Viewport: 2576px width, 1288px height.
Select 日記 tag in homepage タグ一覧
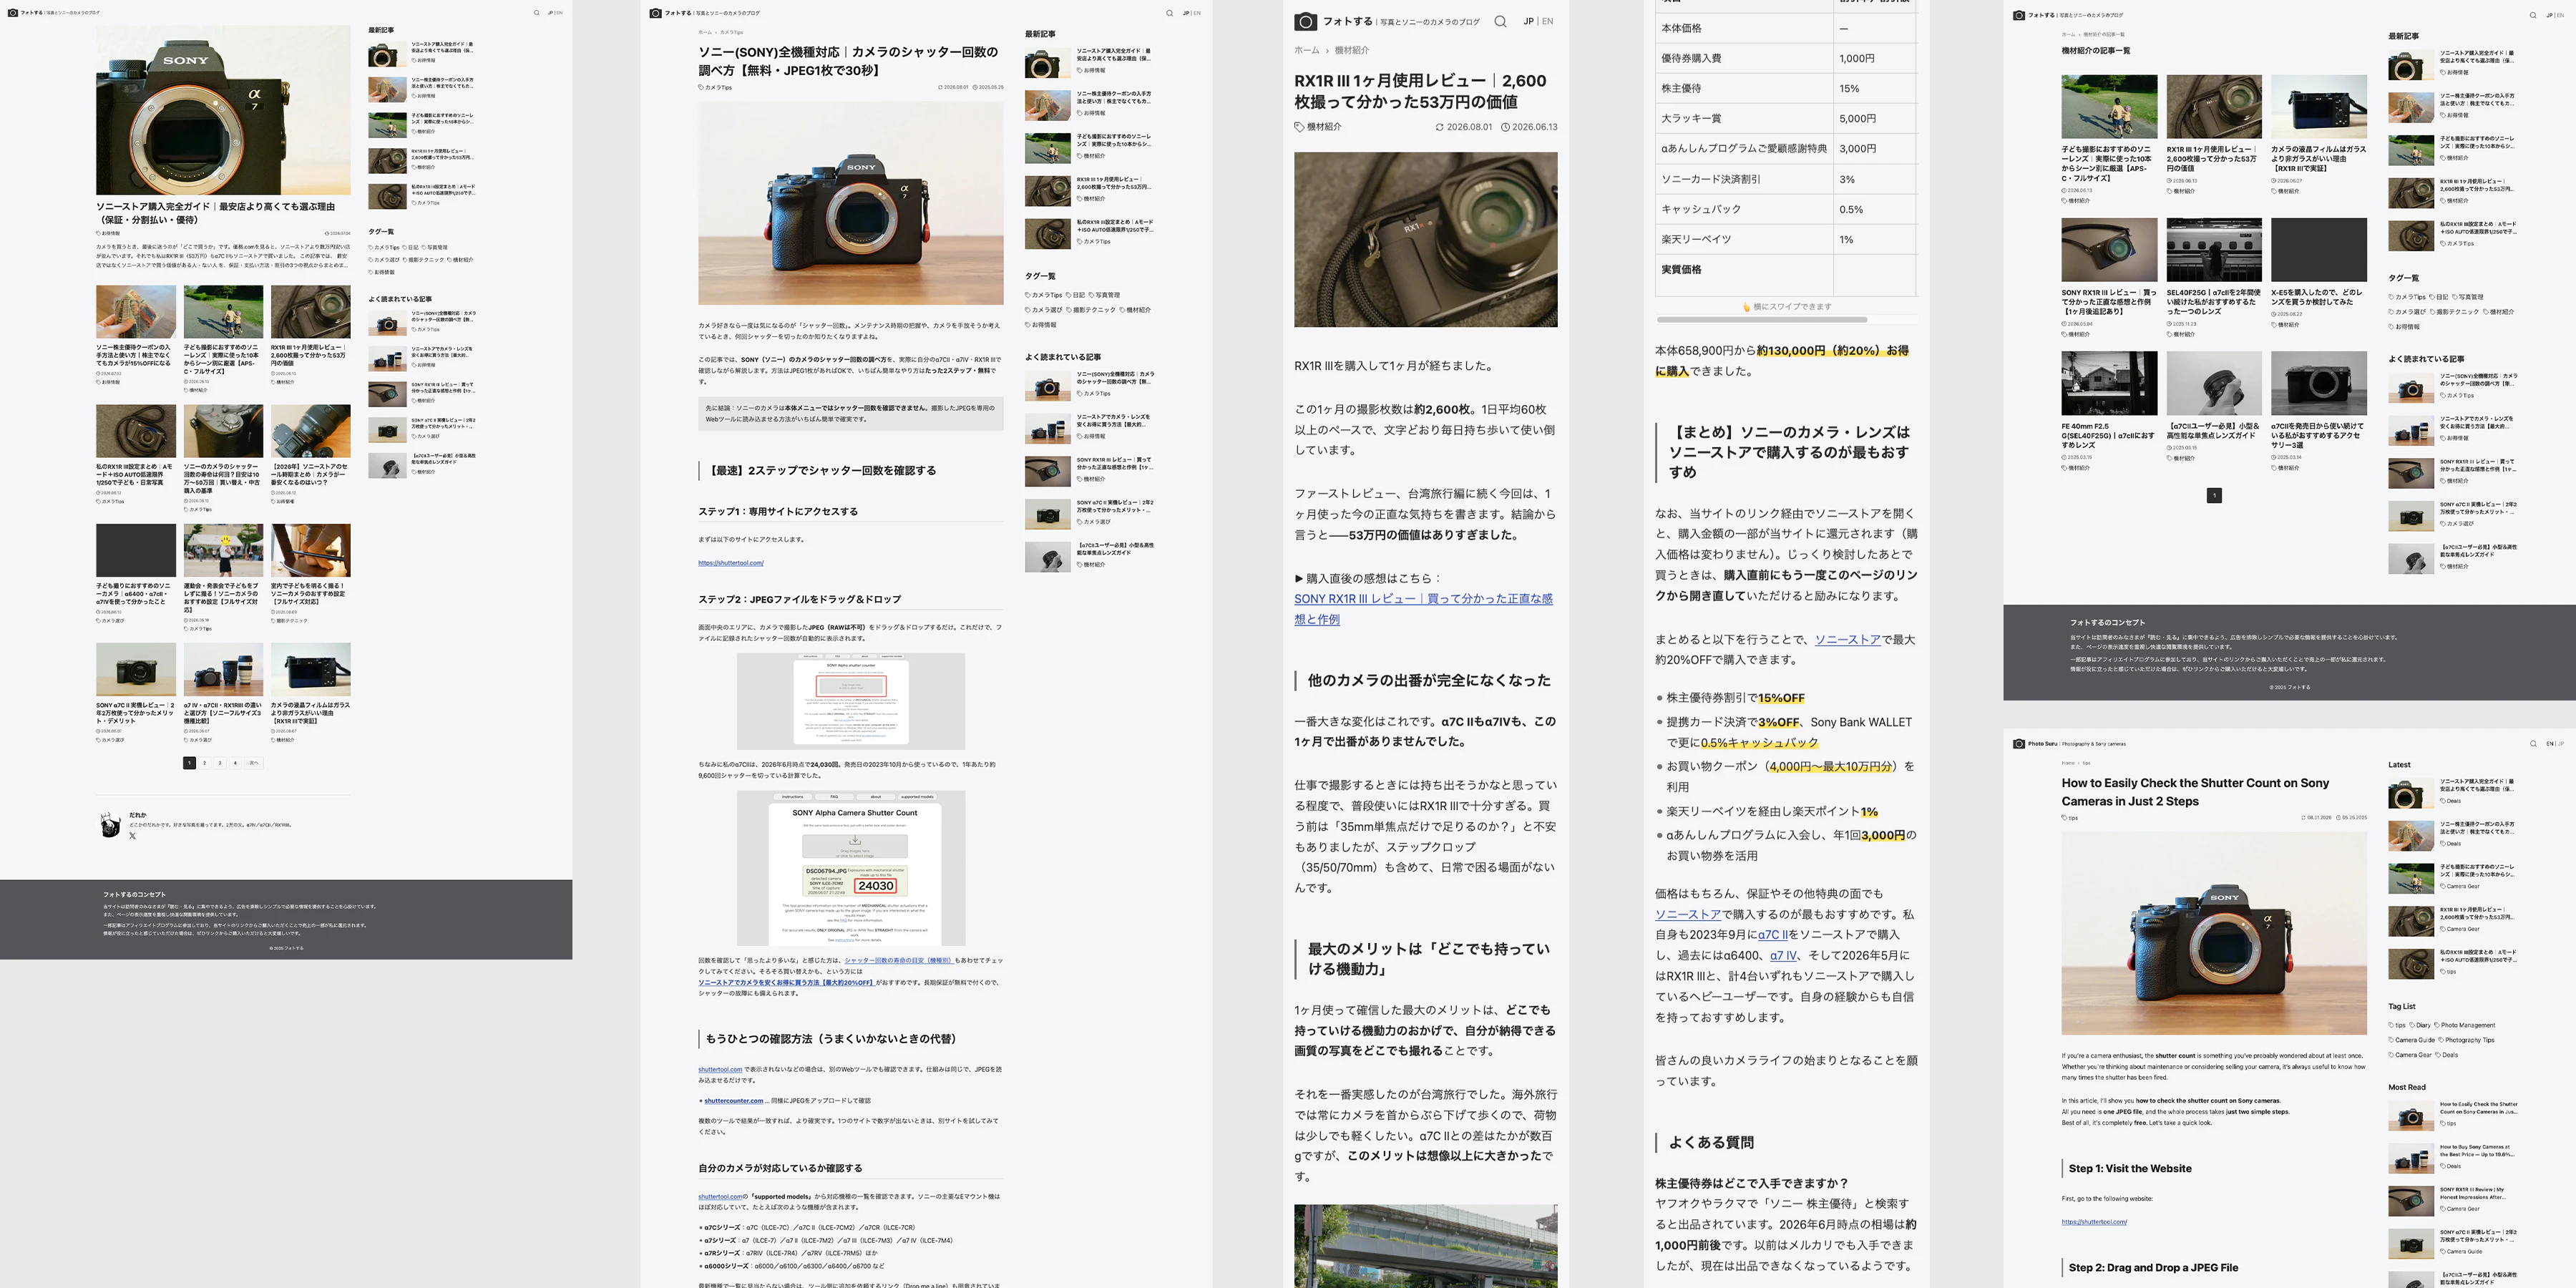(410, 247)
